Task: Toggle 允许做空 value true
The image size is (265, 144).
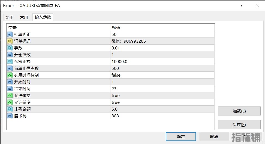Action: coord(162,95)
